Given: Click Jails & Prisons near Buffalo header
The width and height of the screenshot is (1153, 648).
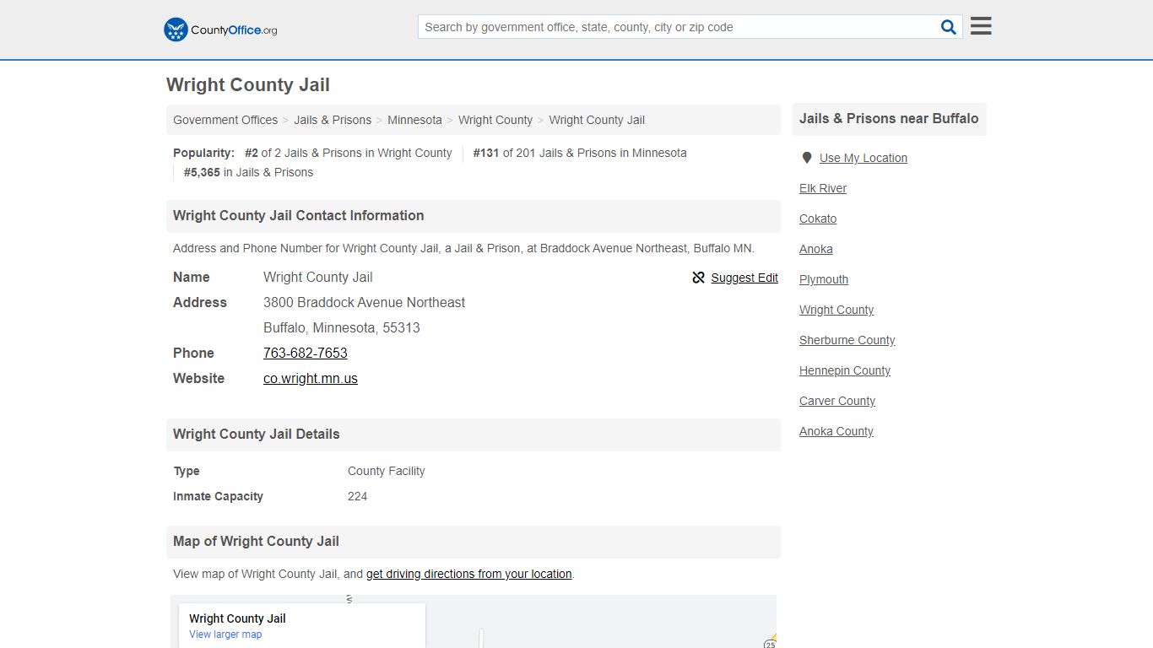Looking at the screenshot, I should [x=889, y=118].
